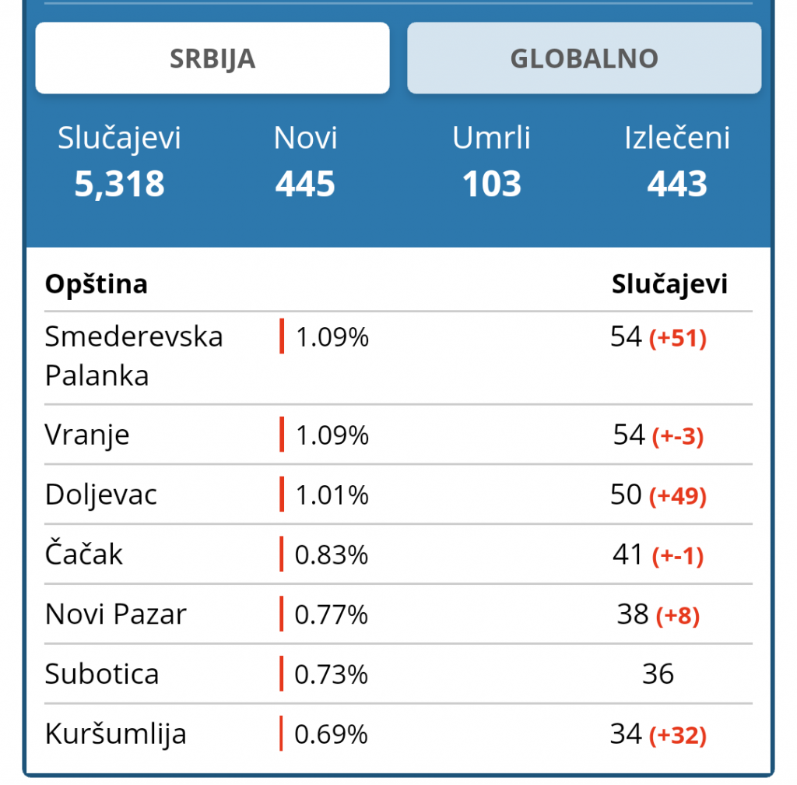Click the +49 change for Doljevac
This screenshot has width=797, height=785.
(678, 496)
